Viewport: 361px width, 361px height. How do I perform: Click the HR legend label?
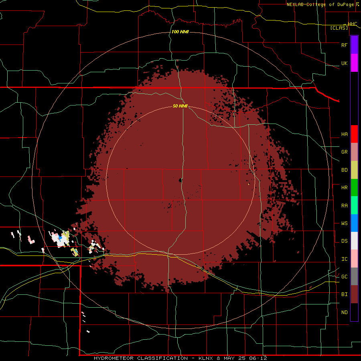tap(344, 188)
